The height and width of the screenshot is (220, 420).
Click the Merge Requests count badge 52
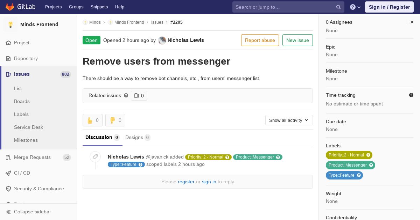(67, 157)
